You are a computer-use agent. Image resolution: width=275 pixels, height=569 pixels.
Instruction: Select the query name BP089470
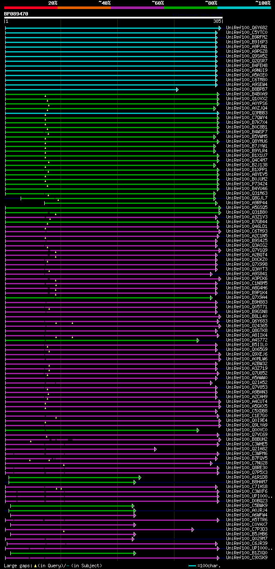(16, 14)
